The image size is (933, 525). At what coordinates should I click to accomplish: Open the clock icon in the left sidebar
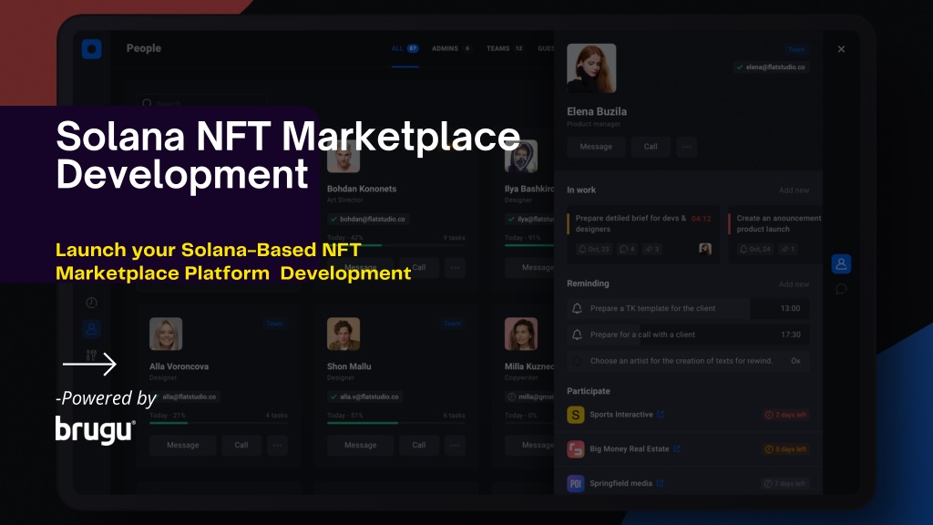(x=92, y=303)
